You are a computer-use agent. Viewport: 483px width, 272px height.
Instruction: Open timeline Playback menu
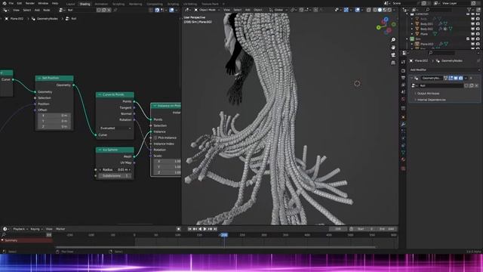tap(20, 229)
